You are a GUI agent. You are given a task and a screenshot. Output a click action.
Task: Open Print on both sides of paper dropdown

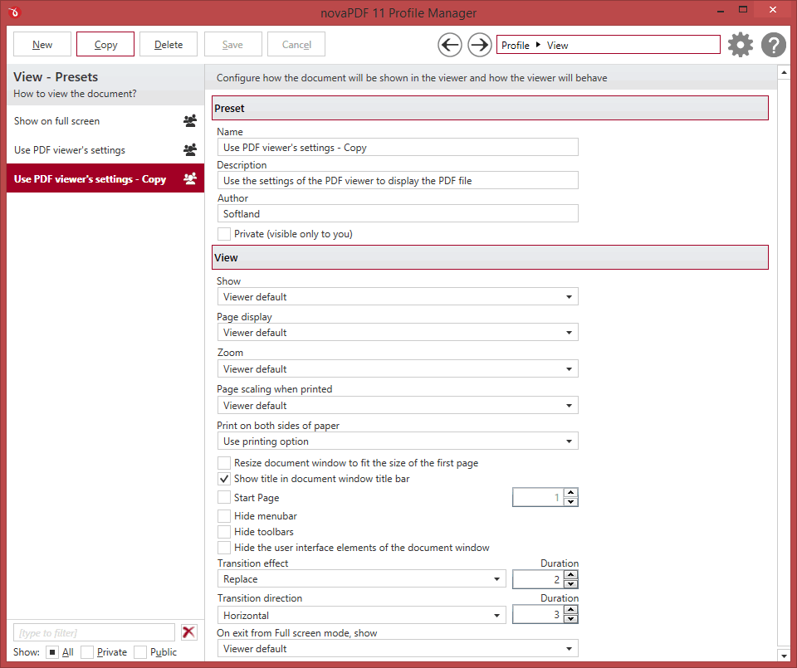click(x=398, y=441)
